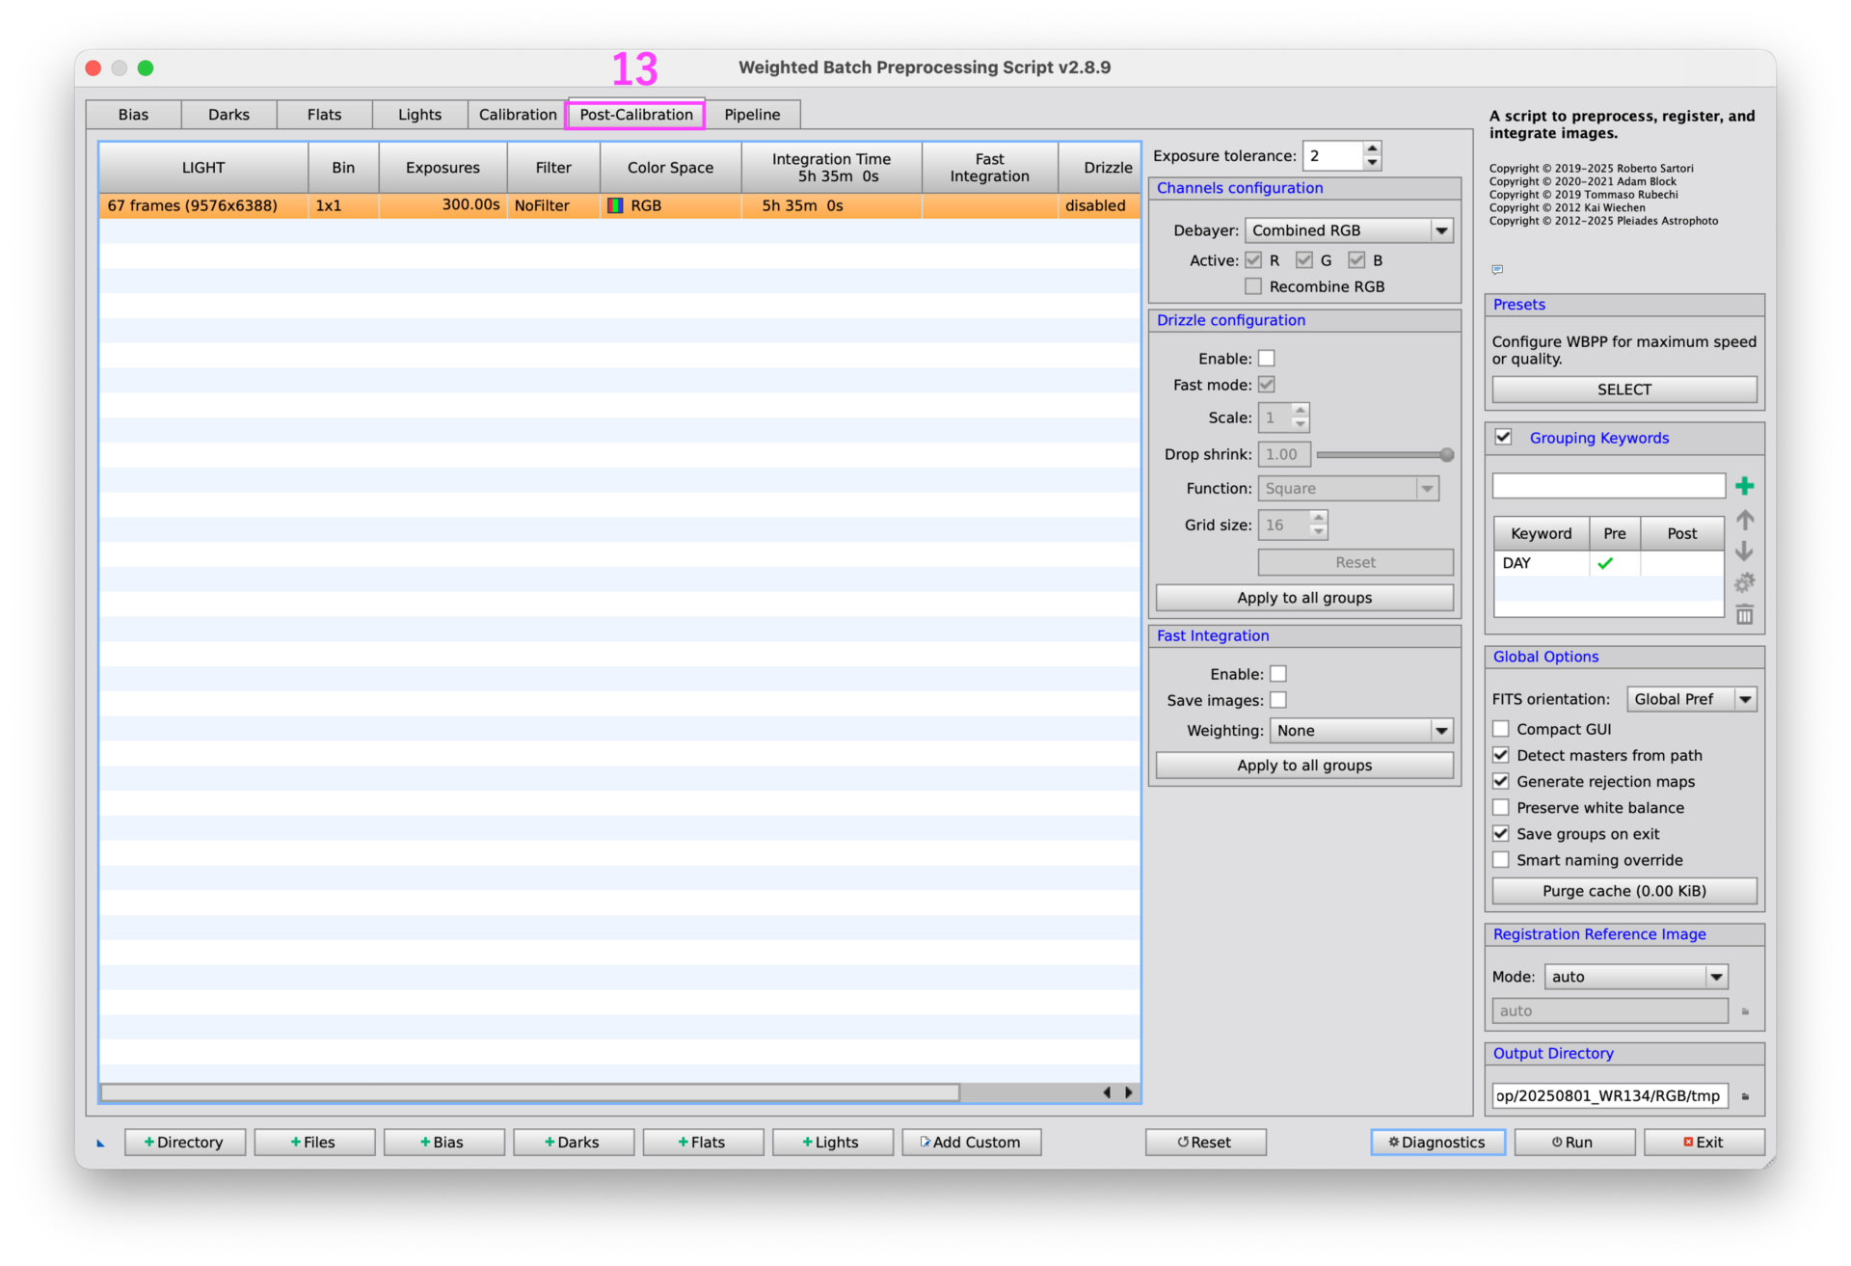Click the blue triangle at bottom-left corner
1851x1266 pixels.
tap(100, 1144)
